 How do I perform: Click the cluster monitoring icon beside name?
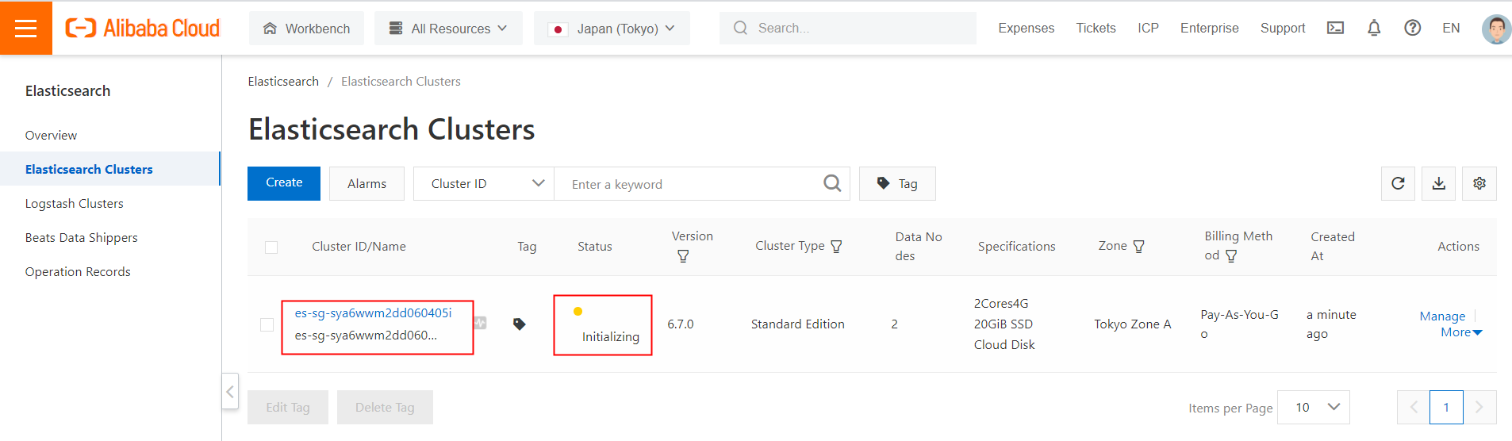pyautogui.click(x=481, y=323)
